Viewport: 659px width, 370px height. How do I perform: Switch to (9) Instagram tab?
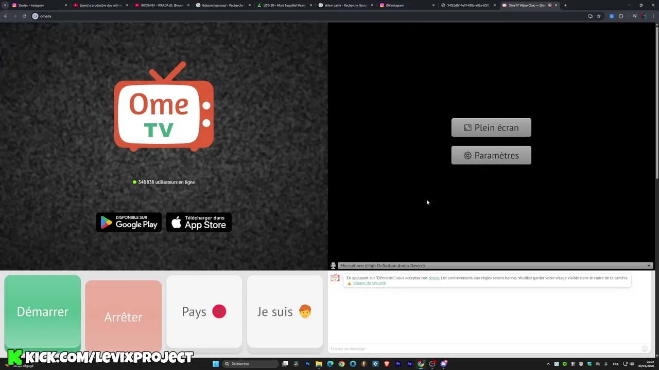(406, 5)
